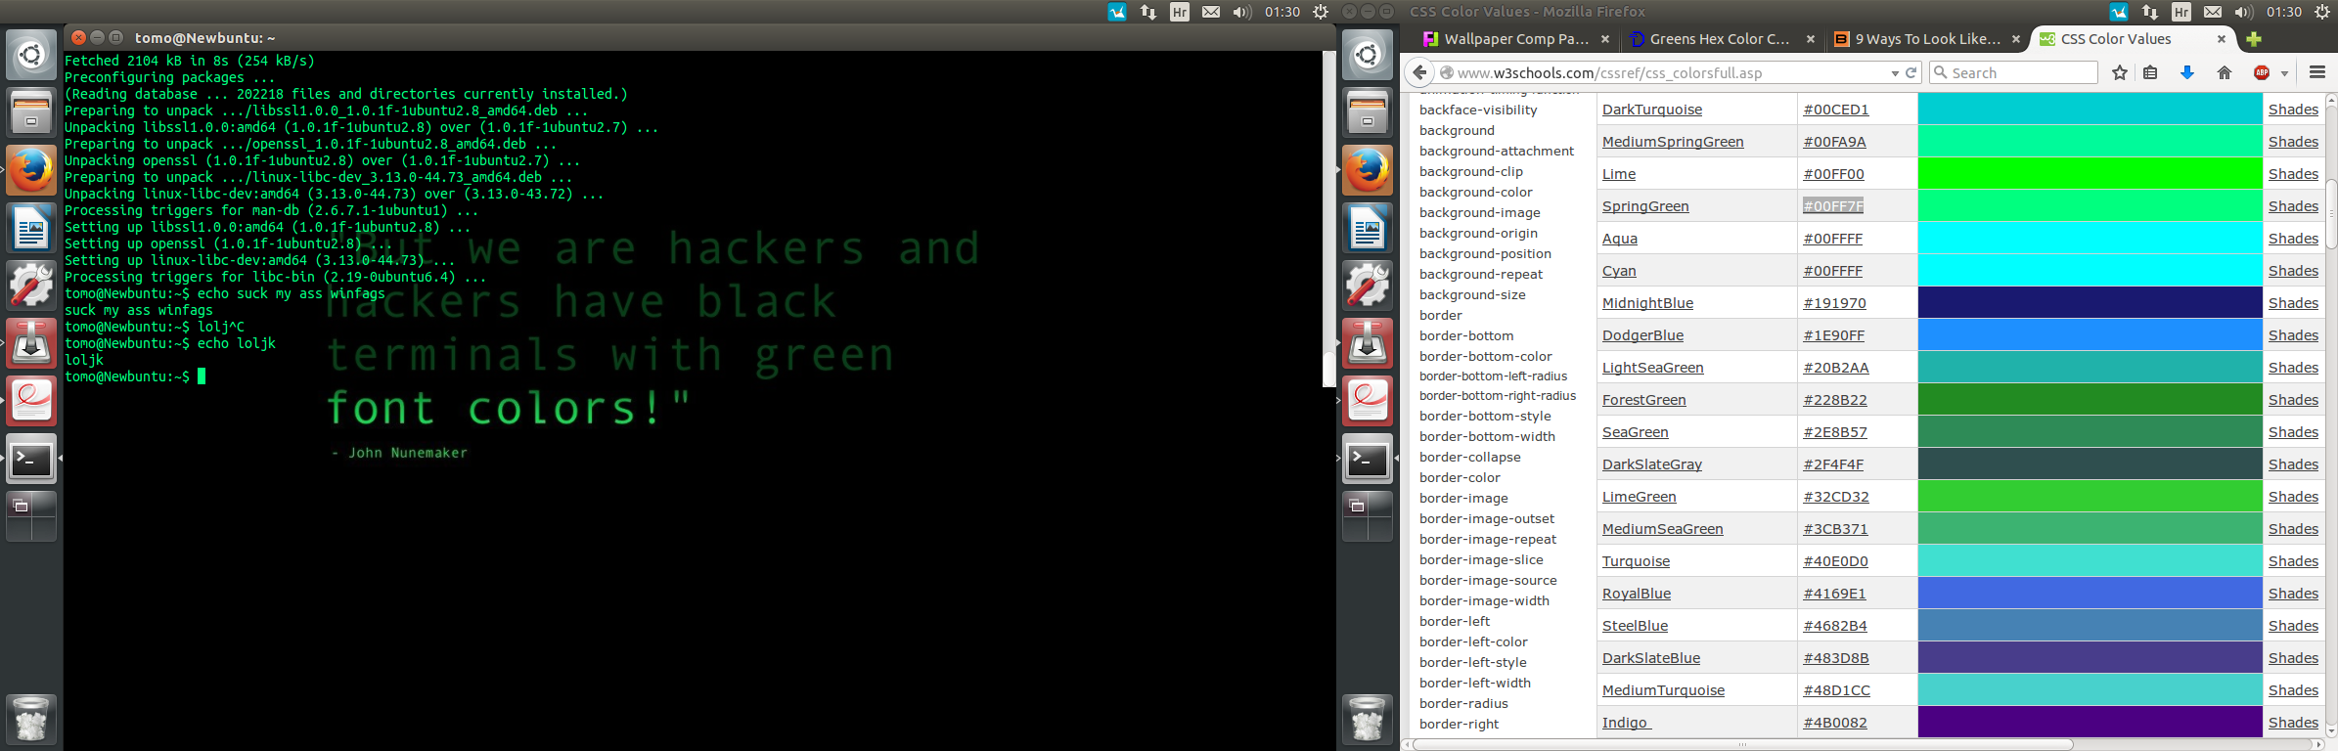Open the bookmarks list icon
This screenshot has height=751, width=2338.
click(x=2150, y=72)
